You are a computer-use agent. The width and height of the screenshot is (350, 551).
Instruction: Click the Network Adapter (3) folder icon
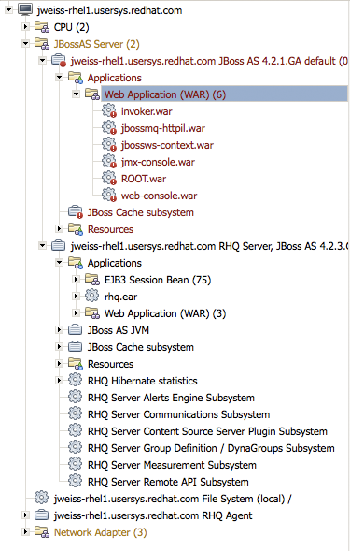click(x=42, y=532)
